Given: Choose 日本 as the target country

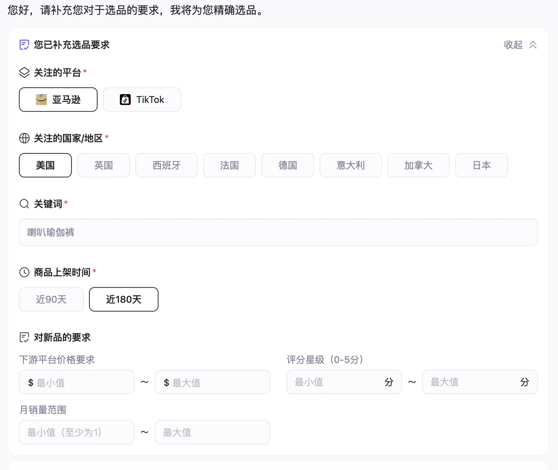Looking at the screenshot, I should 482,165.
